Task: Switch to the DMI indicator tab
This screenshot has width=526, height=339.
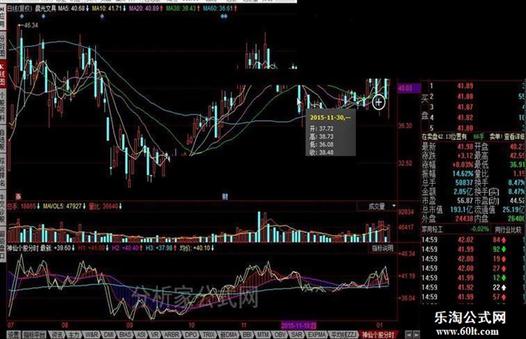Action: (x=109, y=335)
